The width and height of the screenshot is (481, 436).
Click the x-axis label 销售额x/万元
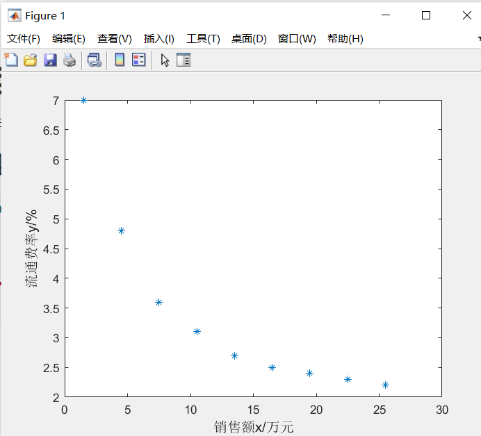pyautogui.click(x=254, y=427)
